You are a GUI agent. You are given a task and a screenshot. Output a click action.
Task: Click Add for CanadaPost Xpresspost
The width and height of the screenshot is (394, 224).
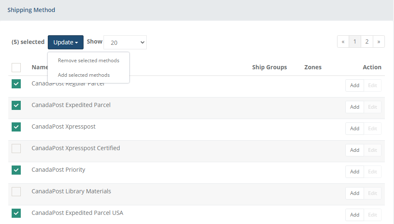[x=355, y=129]
